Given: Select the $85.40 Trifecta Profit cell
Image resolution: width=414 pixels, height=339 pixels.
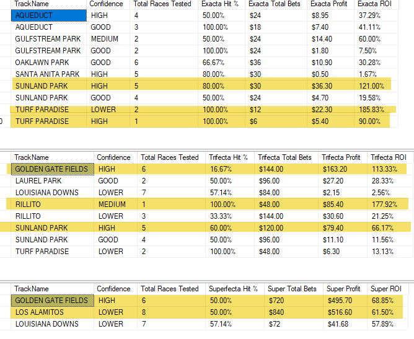Looking at the screenshot, I should tap(343, 205).
